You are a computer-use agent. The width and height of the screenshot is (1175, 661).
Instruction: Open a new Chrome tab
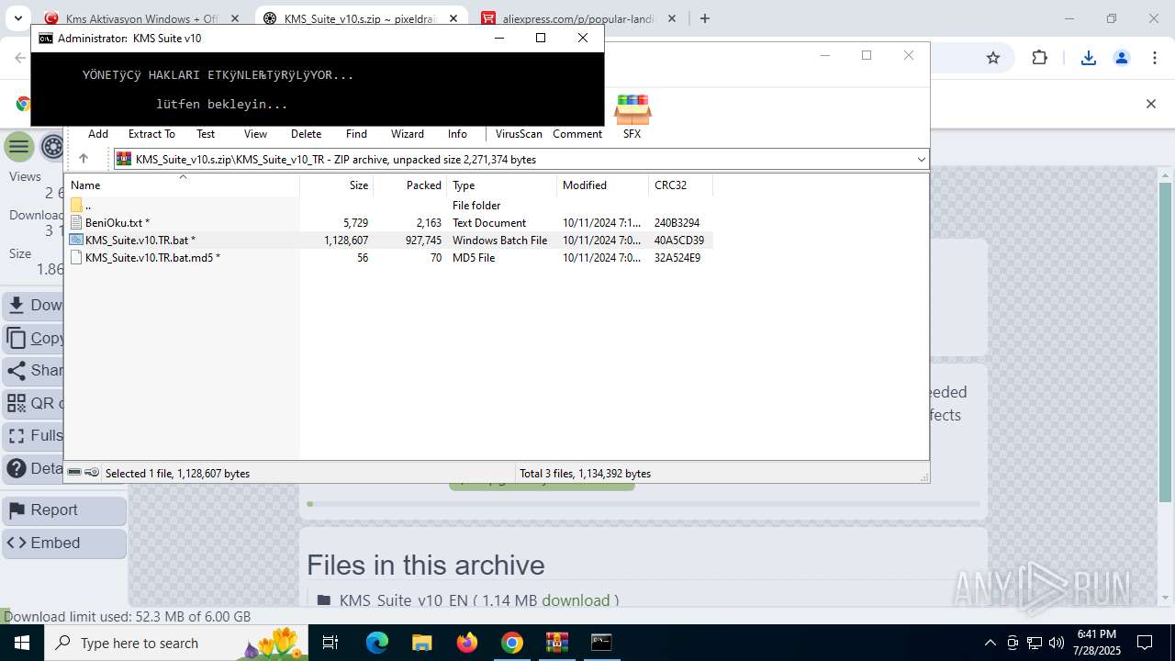click(x=705, y=18)
